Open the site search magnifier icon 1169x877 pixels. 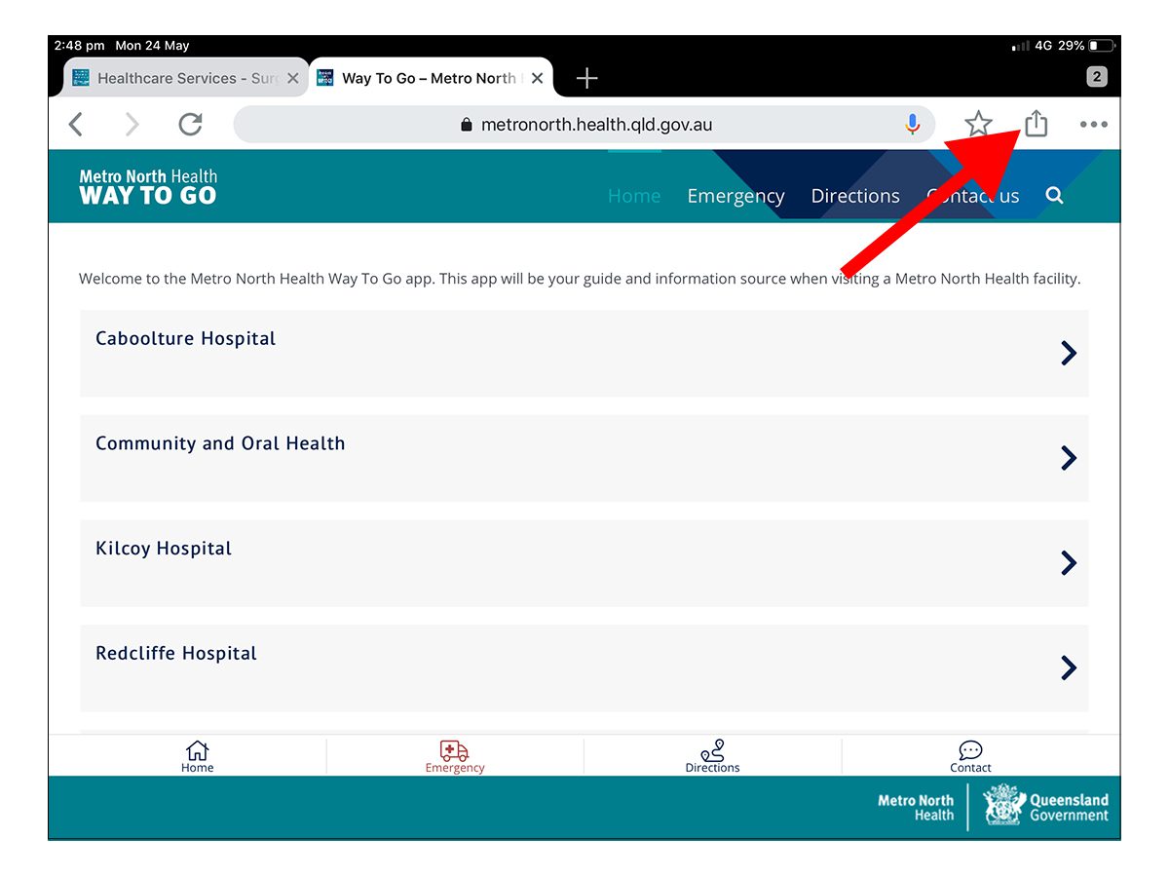1054,196
